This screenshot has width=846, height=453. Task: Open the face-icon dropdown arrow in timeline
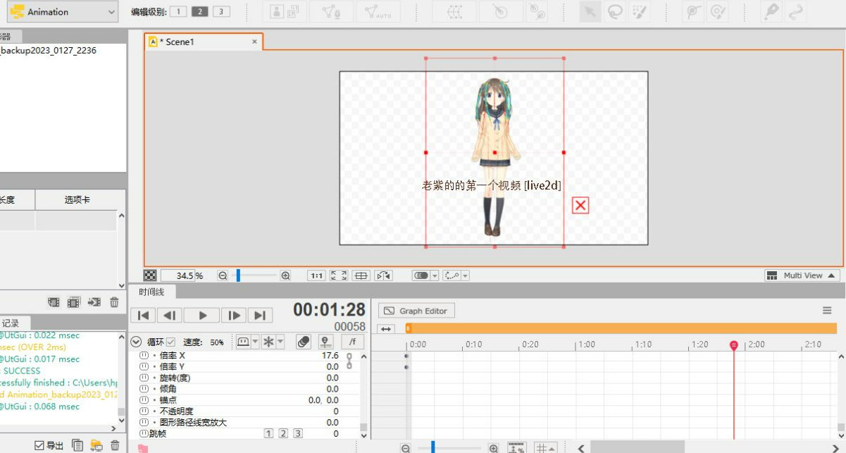click(255, 342)
